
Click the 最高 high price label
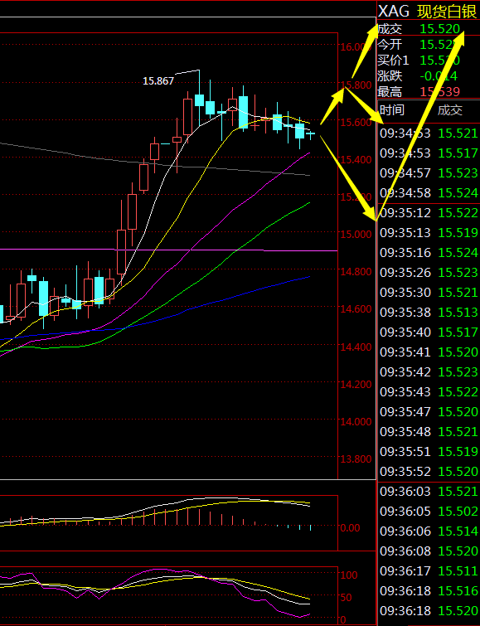click(390, 92)
